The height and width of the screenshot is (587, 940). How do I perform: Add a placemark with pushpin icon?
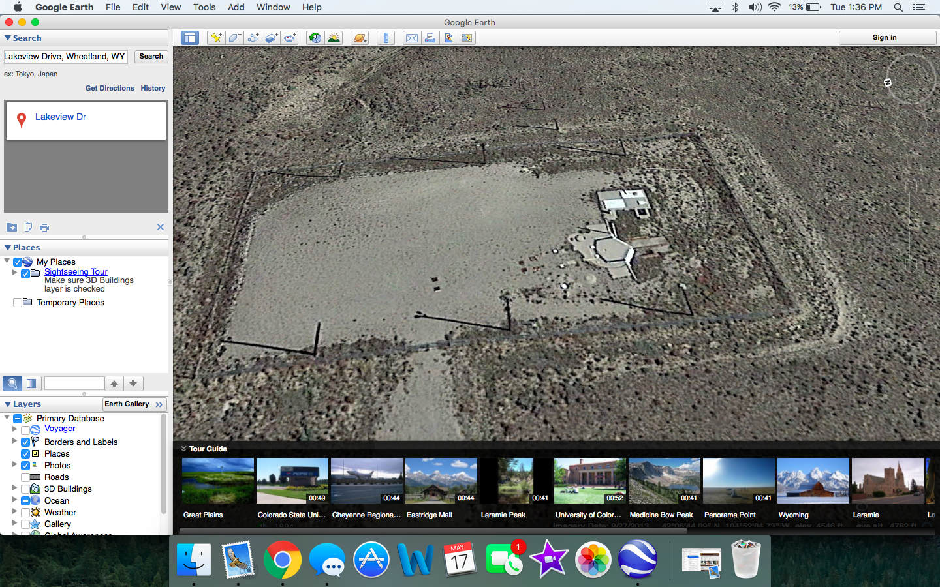coord(215,38)
